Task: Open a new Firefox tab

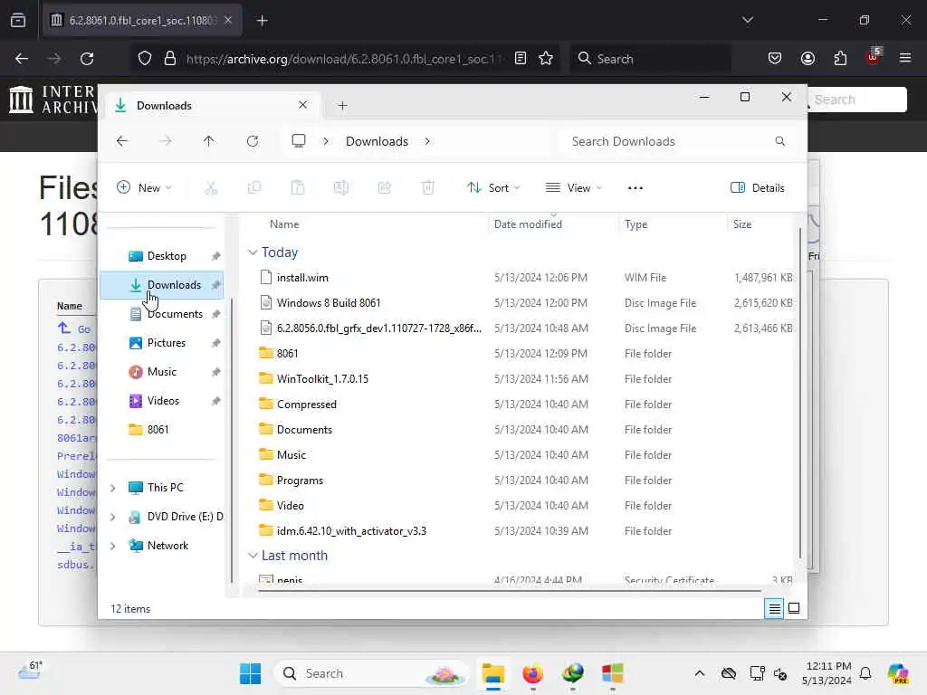Action: (262, 21)
